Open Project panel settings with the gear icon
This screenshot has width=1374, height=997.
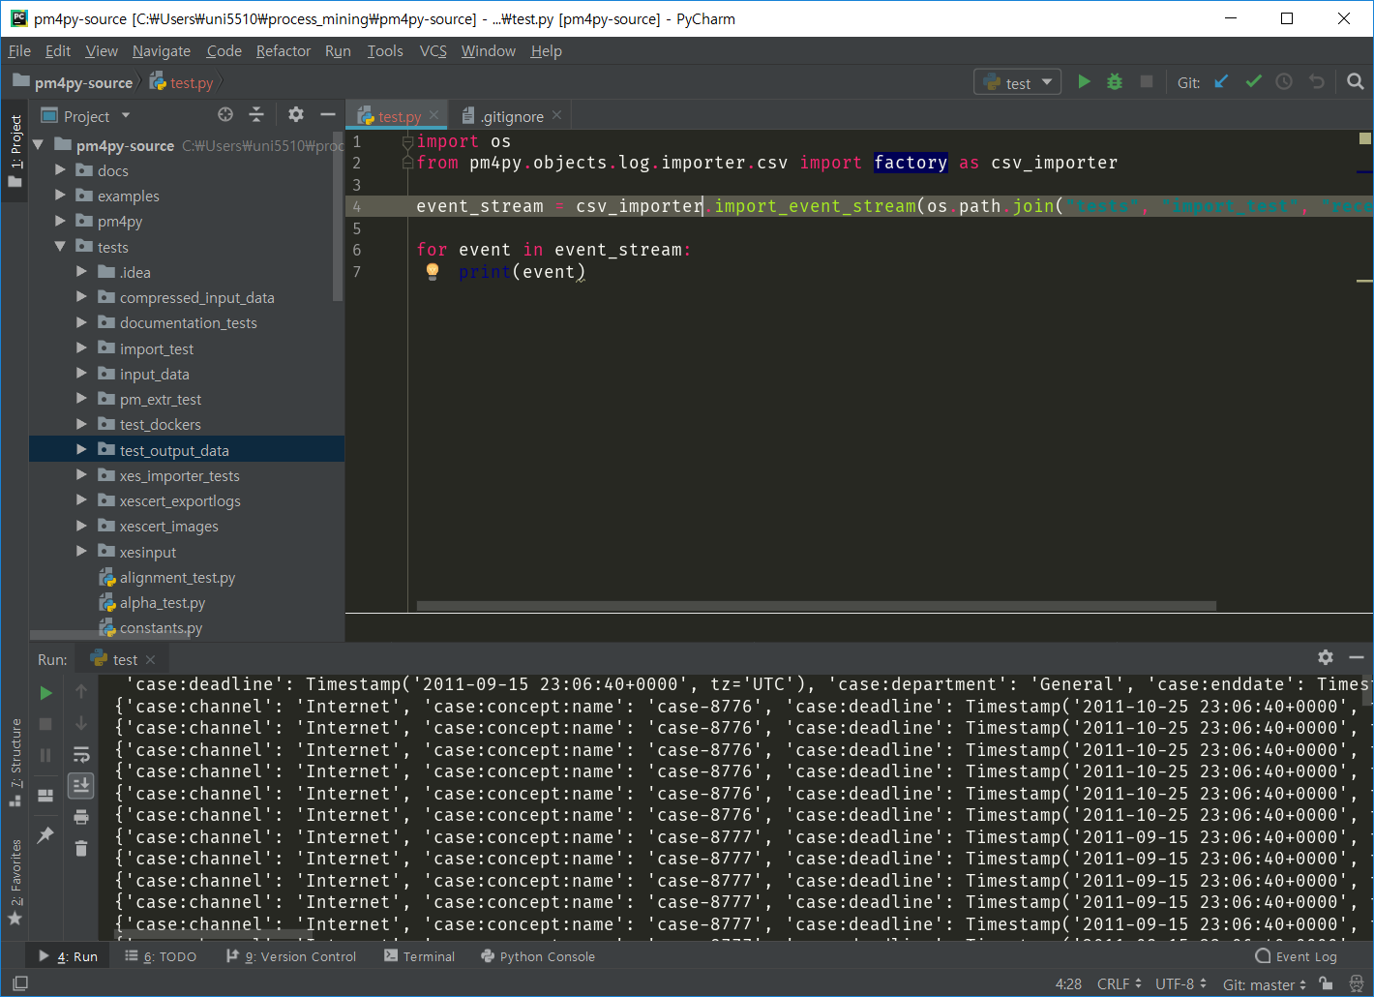[296, 115]
